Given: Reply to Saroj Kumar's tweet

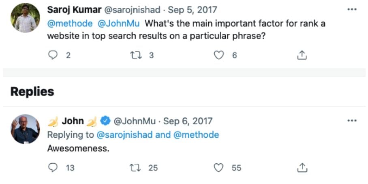Looking at the screenshot, I should click(x=53, y=55).
